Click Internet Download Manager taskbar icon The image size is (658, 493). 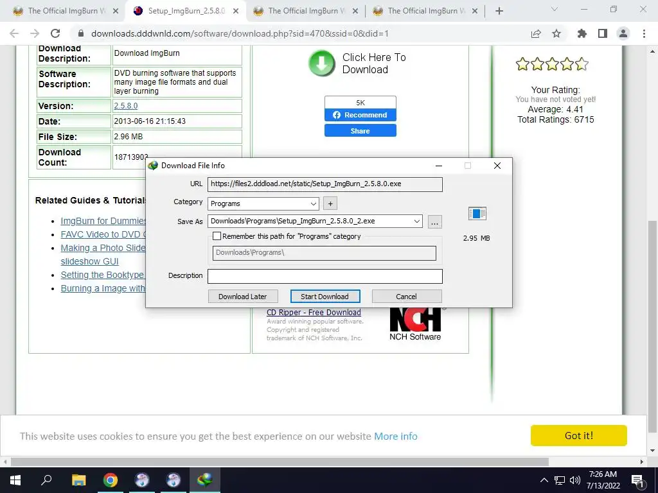(x=205, y=480)
